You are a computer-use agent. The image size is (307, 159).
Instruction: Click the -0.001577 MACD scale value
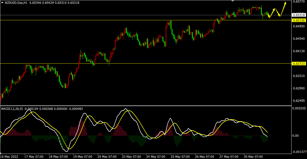tap(299, 152)
